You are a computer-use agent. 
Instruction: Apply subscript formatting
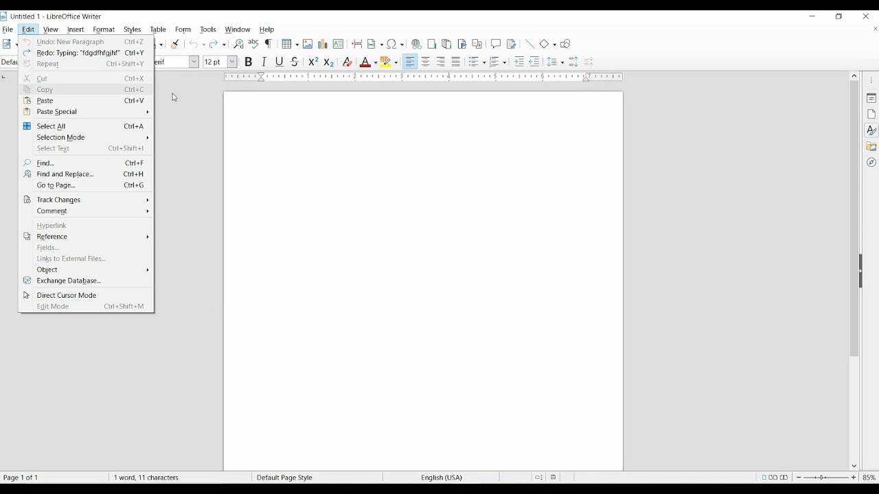[328, 62]
